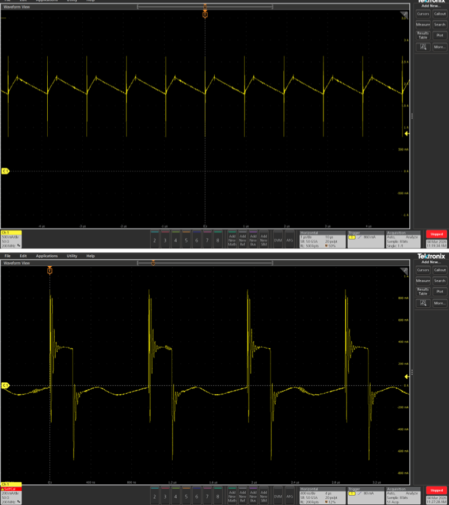Screen dimensions: 449x505
Task: Expand More... options in upper scope panel
Action: coord(440,47)
